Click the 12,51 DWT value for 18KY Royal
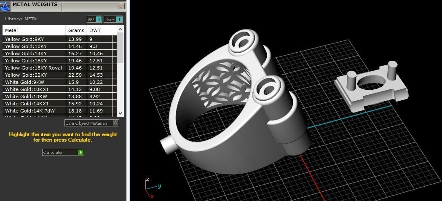 tap(96, 68)
